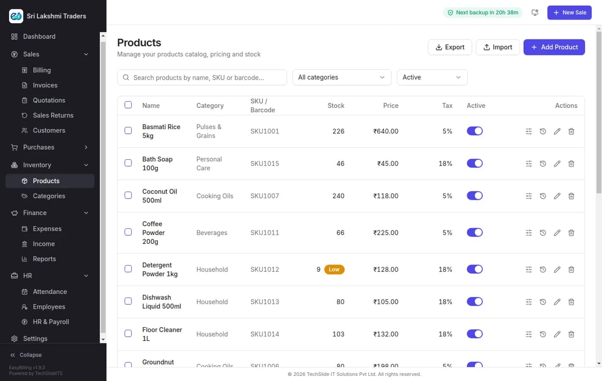Viewport: 602px width, 381px height.
Task: Check the Coffee Powder 200g row checkbox
Action: pyautogui.click(x=128, y=232)
